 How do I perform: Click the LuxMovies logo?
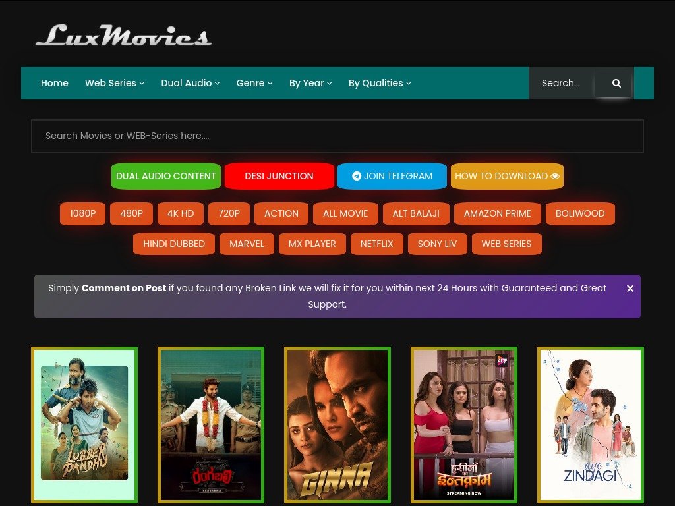point(124,36)
